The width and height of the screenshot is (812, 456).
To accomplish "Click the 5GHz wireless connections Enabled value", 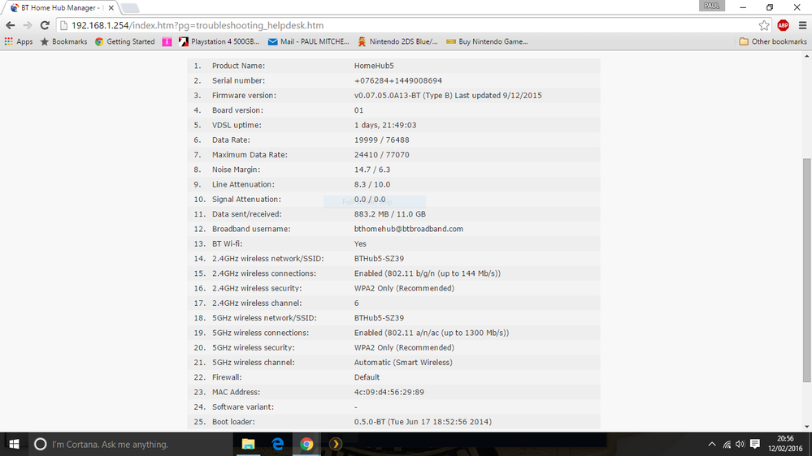I will pos(432,333).
